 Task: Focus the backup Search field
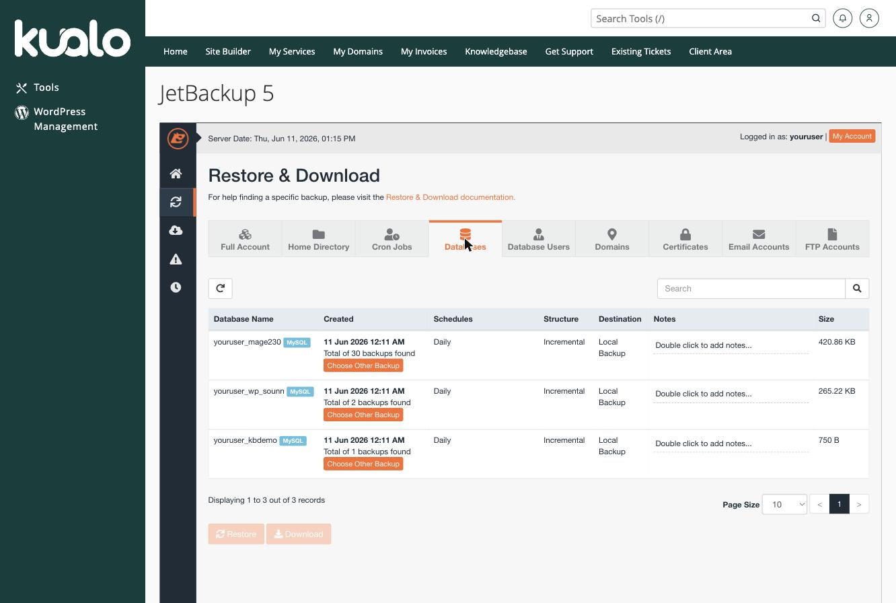pyautogui.click(x=751, y=288)
